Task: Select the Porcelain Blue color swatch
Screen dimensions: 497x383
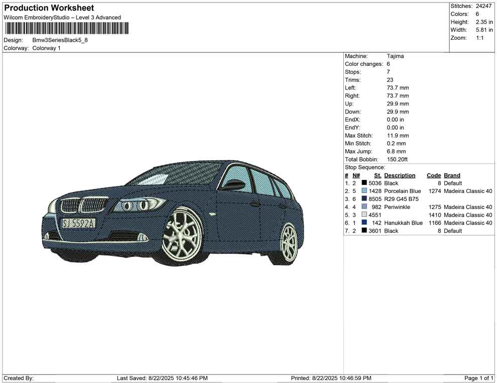Action: 364,191
